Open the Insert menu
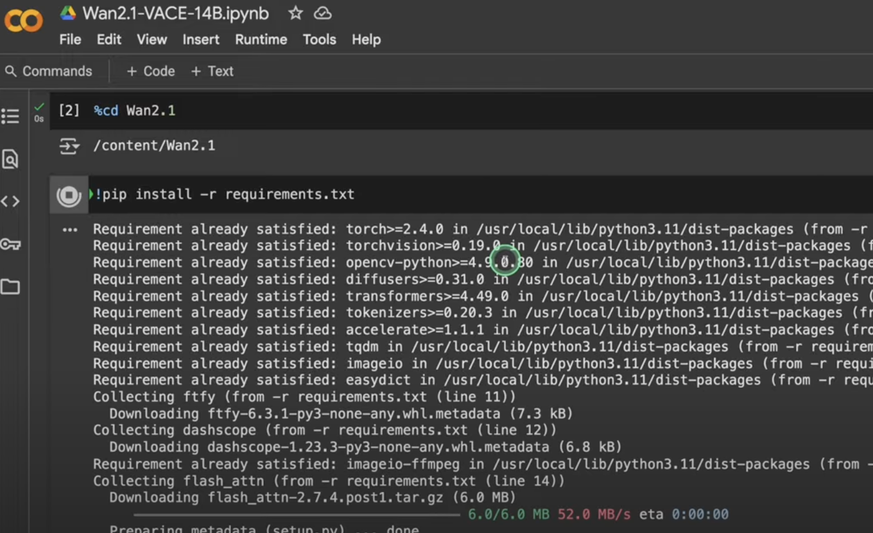The width and height of the screenshot is (873, 533). [x=201, y=39]
